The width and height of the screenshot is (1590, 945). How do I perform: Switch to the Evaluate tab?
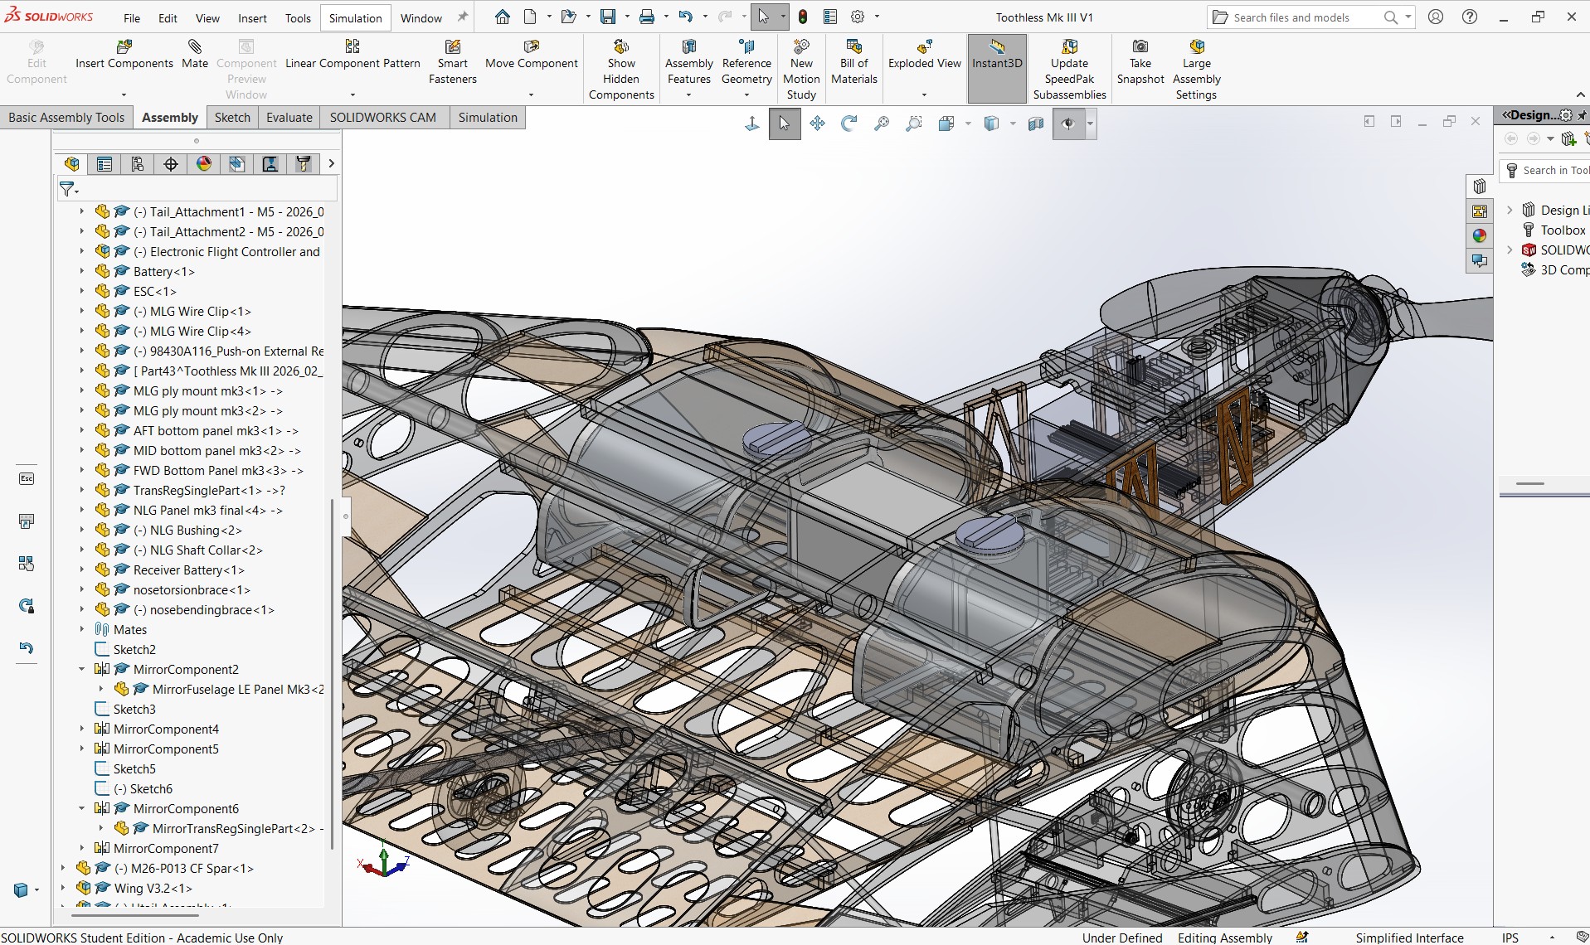click(289, 117)
